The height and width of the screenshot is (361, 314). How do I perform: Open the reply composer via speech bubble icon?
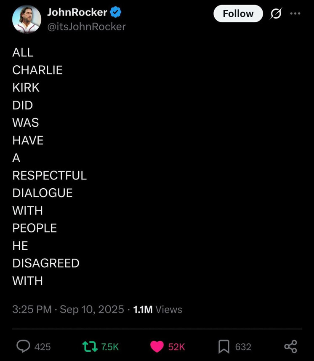pyautogui.click(x=23, y=346)
